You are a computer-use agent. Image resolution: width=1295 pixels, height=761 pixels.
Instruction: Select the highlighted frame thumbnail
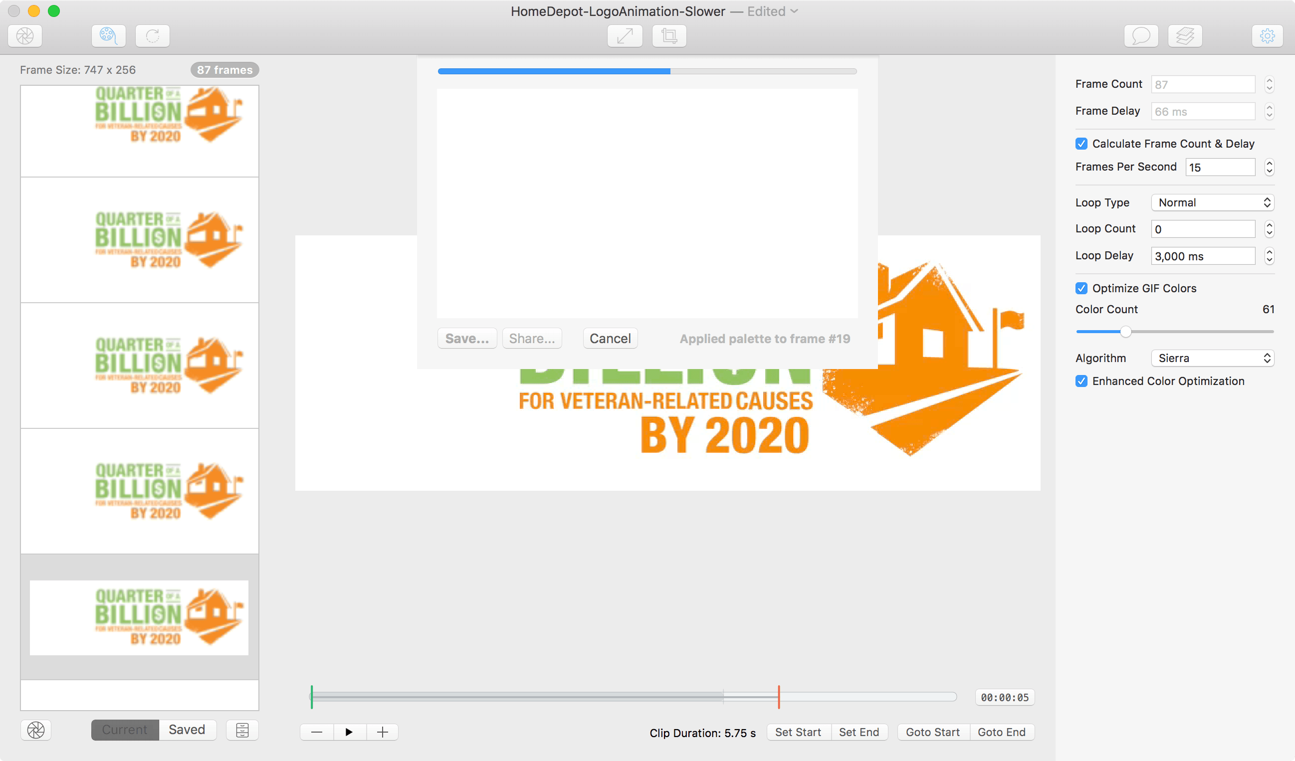[139, 617]
